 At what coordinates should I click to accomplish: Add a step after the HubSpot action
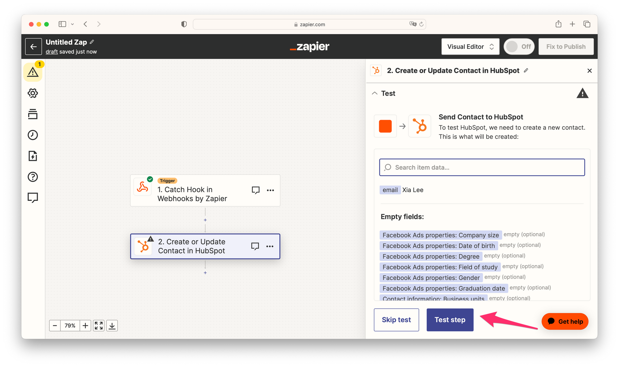tap(205, 273)
